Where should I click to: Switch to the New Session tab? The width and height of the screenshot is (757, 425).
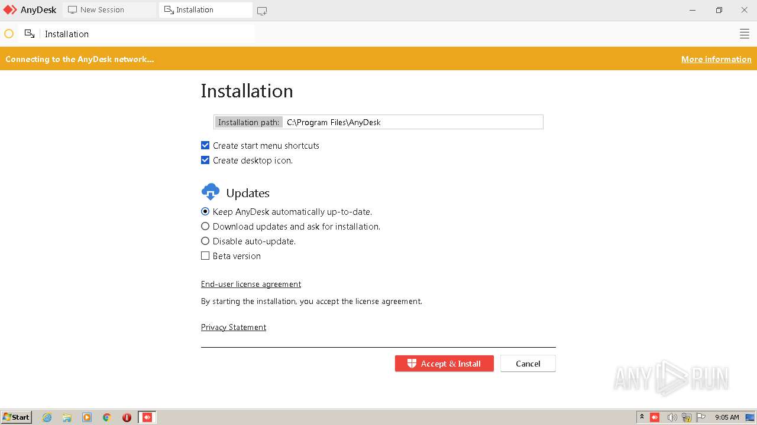tap(110, 10)
